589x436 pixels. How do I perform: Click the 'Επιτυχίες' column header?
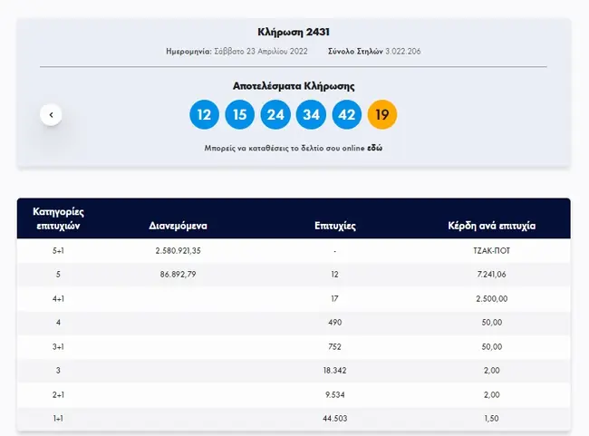(334, 226)
